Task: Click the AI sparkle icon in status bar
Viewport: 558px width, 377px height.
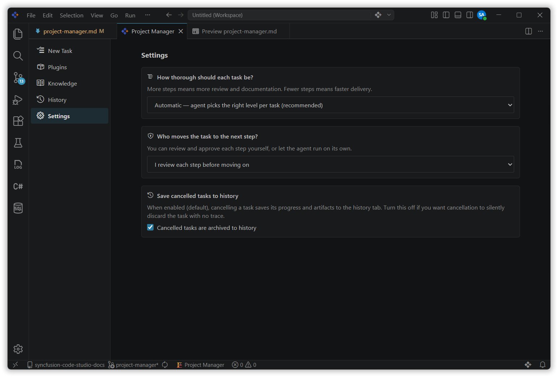Action: tap(528, 365)
